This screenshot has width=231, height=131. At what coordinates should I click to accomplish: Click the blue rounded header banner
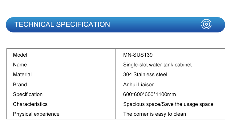point(115,25)
